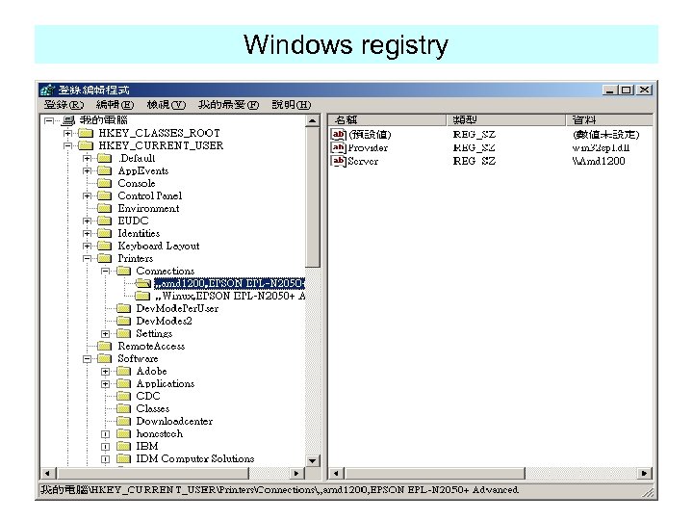
Task: Open the 我的最愛(F) menu
Action: click(x=228, y=105)
